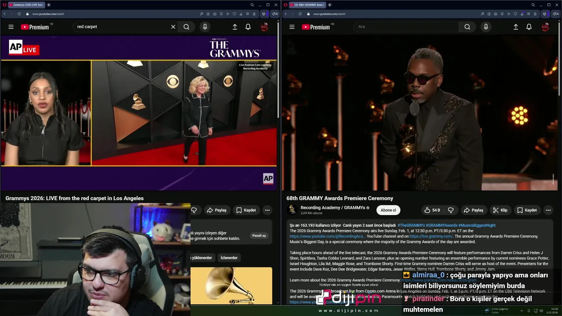Go back in left browser window

point(5,14)
